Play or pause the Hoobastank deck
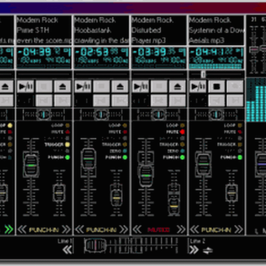266x266 pixels. click(x=83, y=86)
